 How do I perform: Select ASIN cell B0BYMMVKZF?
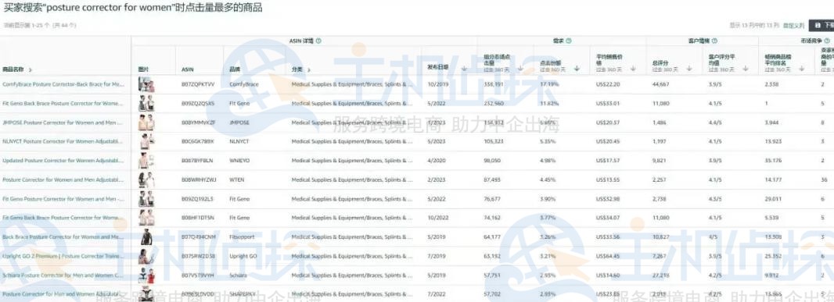[x=199, y=123]
